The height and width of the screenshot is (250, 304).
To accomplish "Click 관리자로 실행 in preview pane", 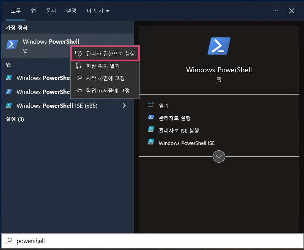I will tap(175, 118).
